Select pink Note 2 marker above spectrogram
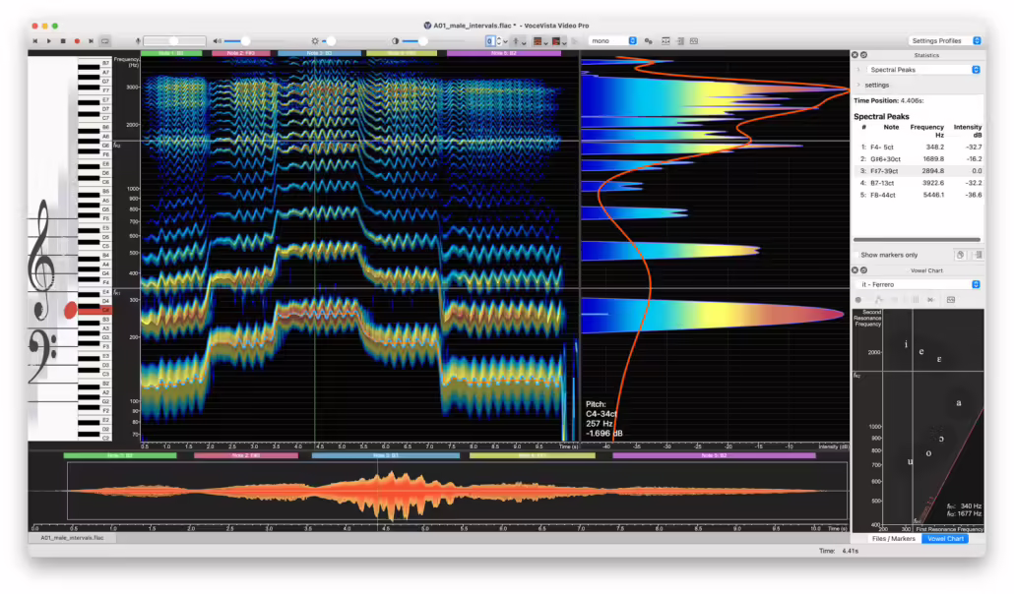1014x594 pixels. click(241, 53)
